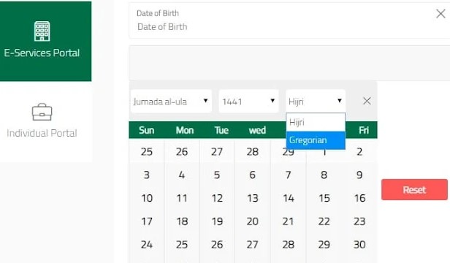Select the Individual Portal briefcase icon
The width and height of the screenshot is (450, 263).
coord(42,112)
